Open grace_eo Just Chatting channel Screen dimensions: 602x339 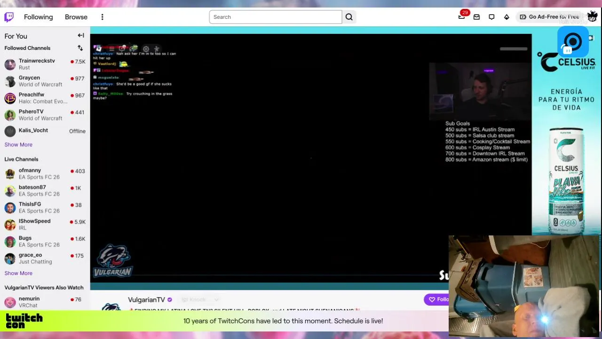coord(45,258)
